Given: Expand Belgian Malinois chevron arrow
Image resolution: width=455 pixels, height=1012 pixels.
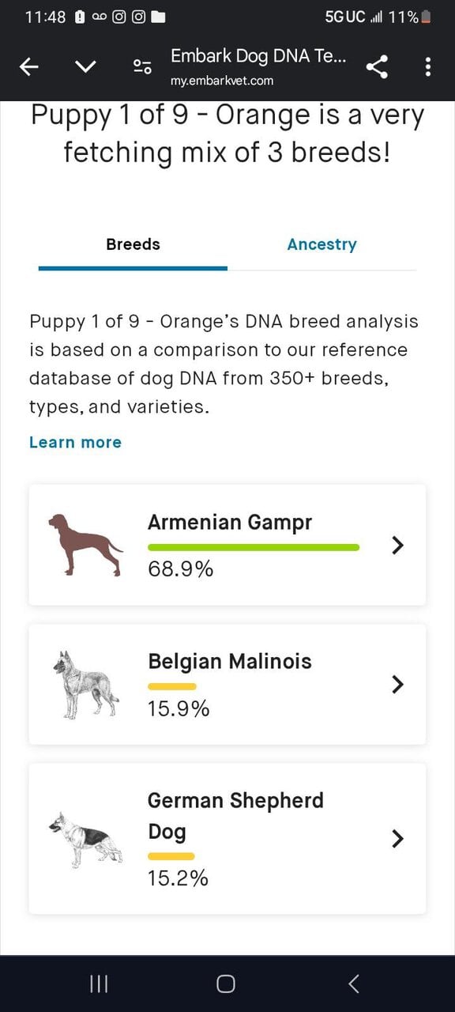Looking at the screenshot, I should [x=398, y=684].
